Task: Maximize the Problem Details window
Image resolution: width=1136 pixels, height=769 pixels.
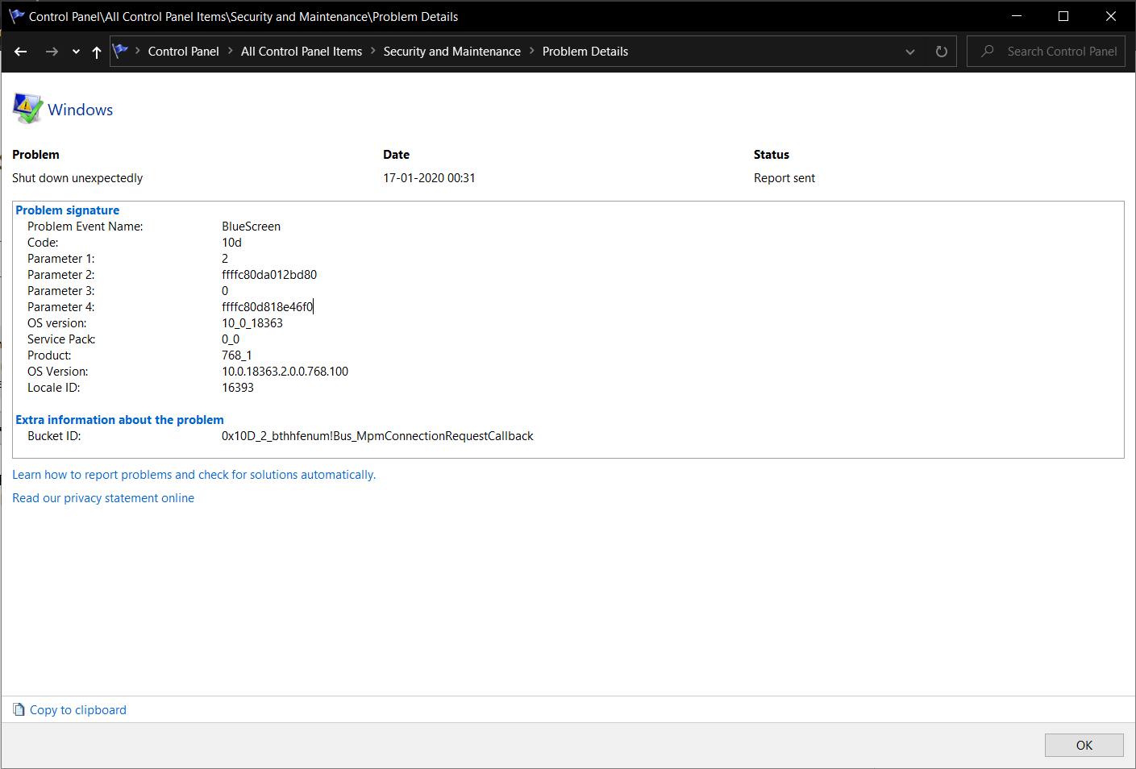Action: [1063, 16]
